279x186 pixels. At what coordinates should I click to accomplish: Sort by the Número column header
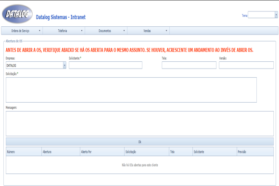(x=24, y=152)
